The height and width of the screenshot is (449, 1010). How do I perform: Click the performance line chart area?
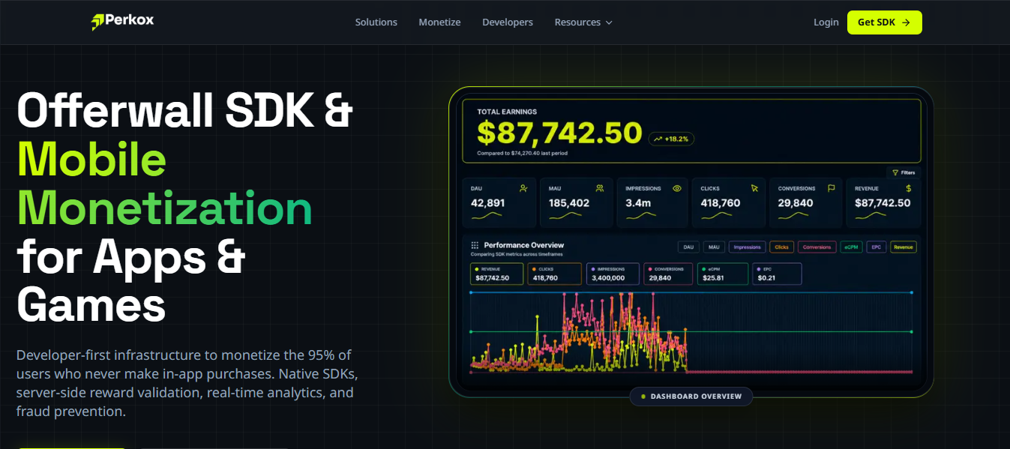pyautogui.click(x=691, y=331)
